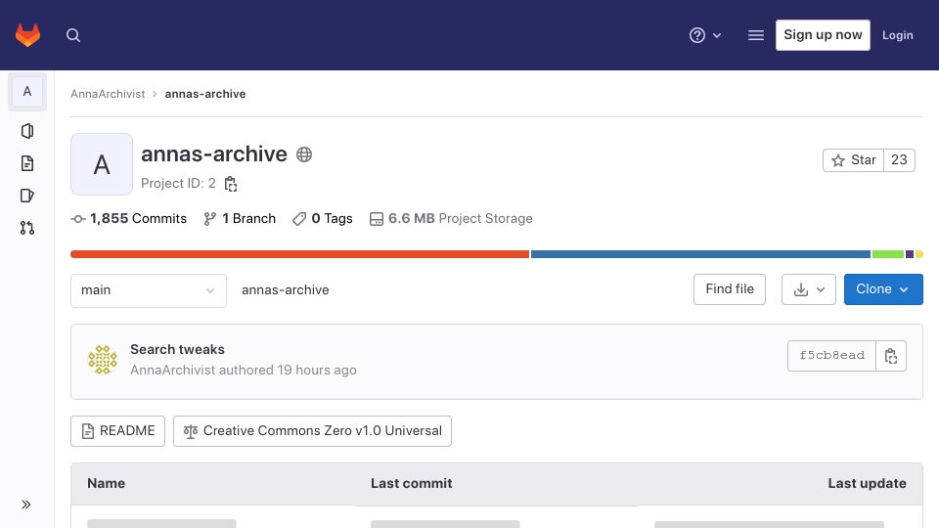The height and width of the screenshot is (528, 939).
Task: Expand the sidebar with double chevron
Action: coord(26,505)
